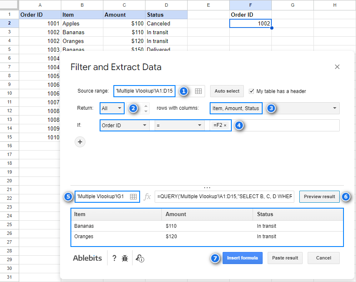Select column H header
Screen dimensions: 356x282
335,5
